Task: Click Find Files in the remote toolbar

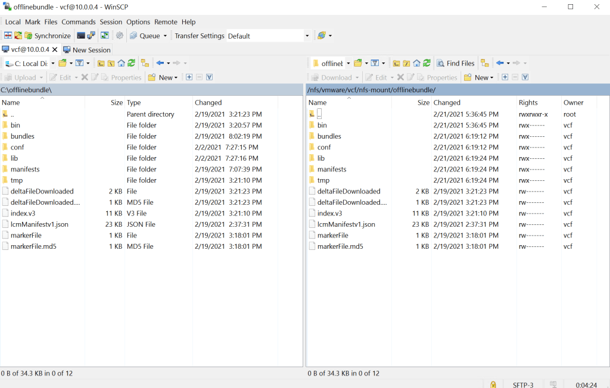Action: 456,63
